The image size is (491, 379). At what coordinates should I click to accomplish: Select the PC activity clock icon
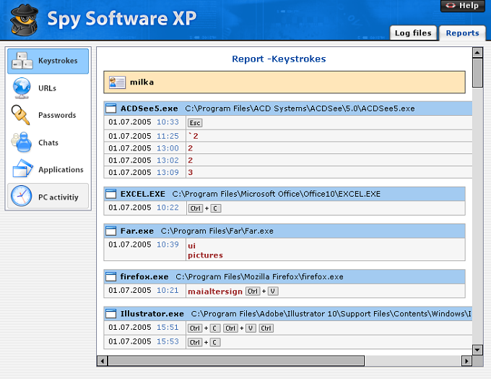point(21,196)
